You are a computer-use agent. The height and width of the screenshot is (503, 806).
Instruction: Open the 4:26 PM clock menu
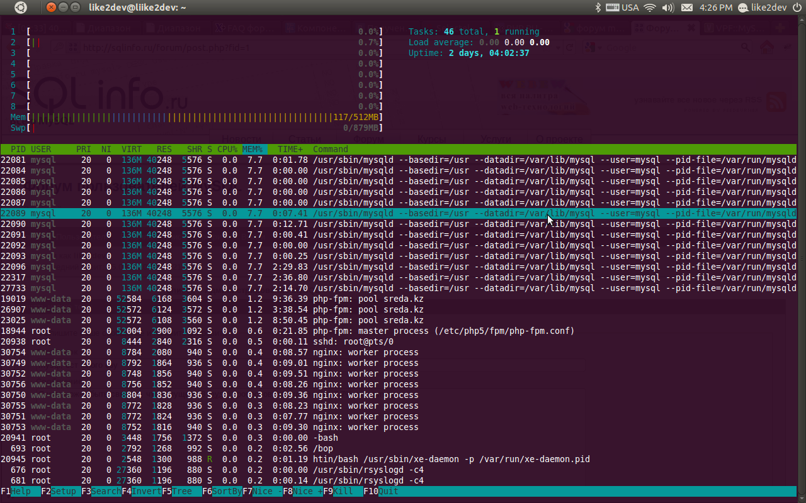click(715, 8)
